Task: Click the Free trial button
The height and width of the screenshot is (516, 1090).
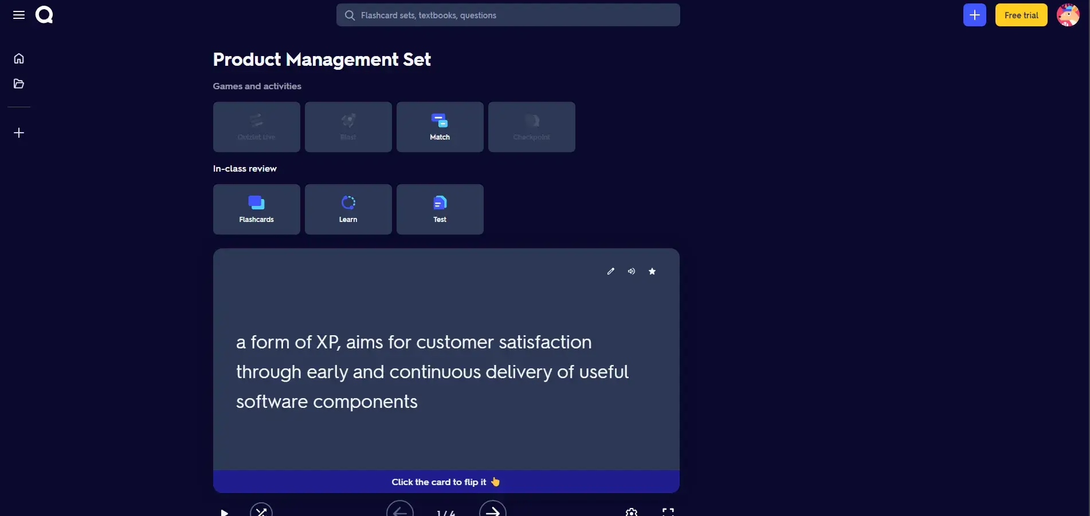Action: (1021, 15)
